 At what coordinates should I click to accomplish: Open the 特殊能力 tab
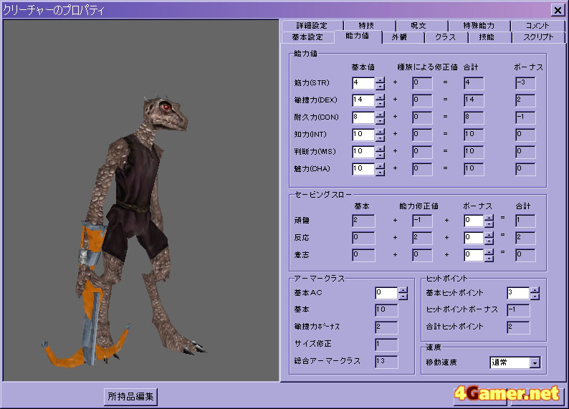479,26
